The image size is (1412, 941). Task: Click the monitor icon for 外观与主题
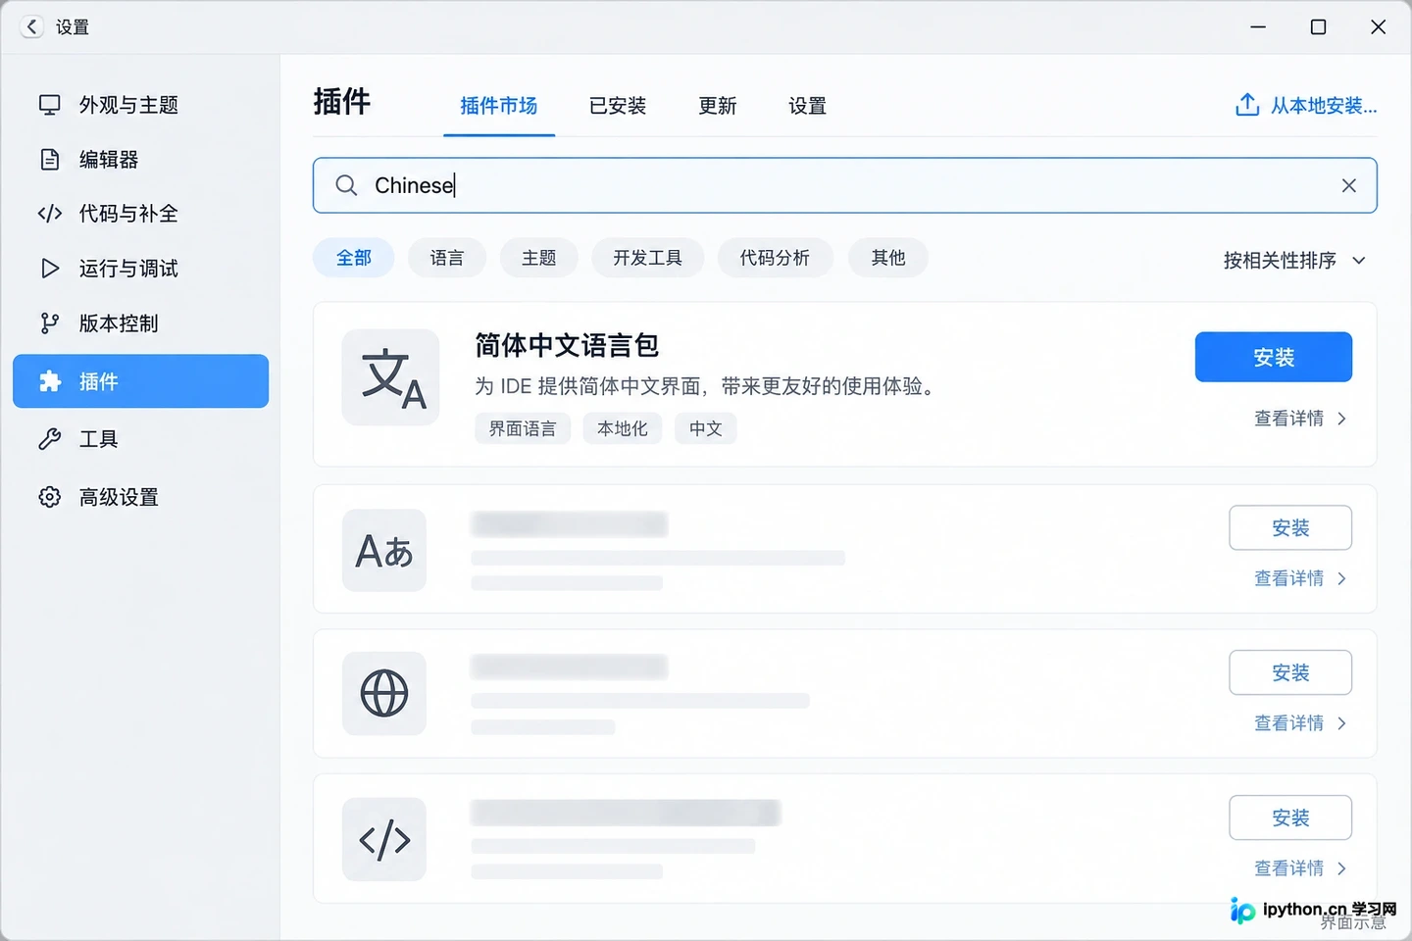pos(49,105)
